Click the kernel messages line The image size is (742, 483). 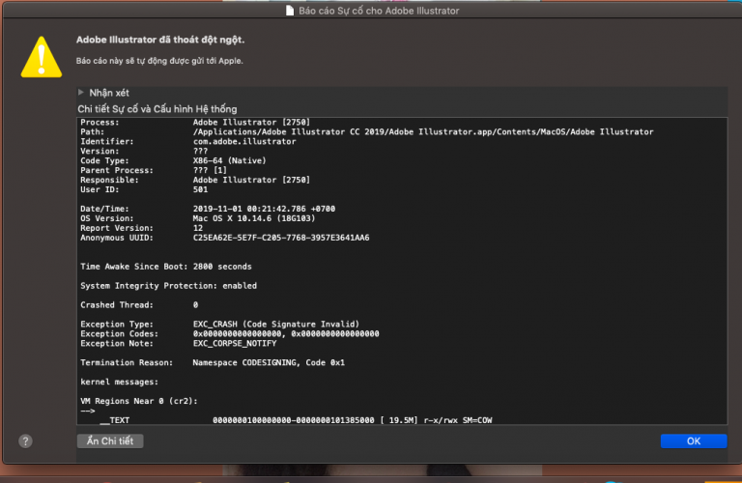(x=119, y=382)
